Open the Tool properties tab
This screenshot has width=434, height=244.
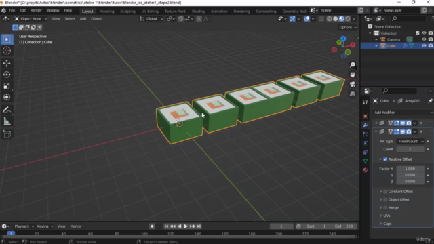[x=366, y=102]
